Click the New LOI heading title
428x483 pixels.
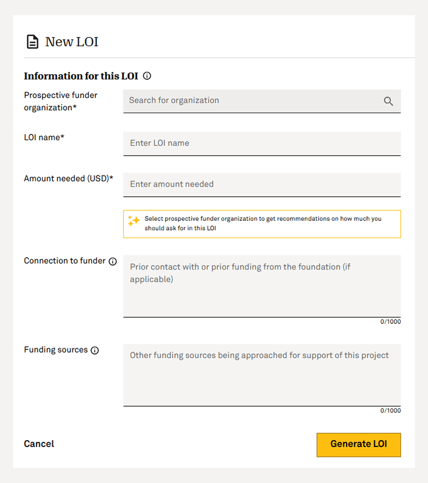[72, 42]
